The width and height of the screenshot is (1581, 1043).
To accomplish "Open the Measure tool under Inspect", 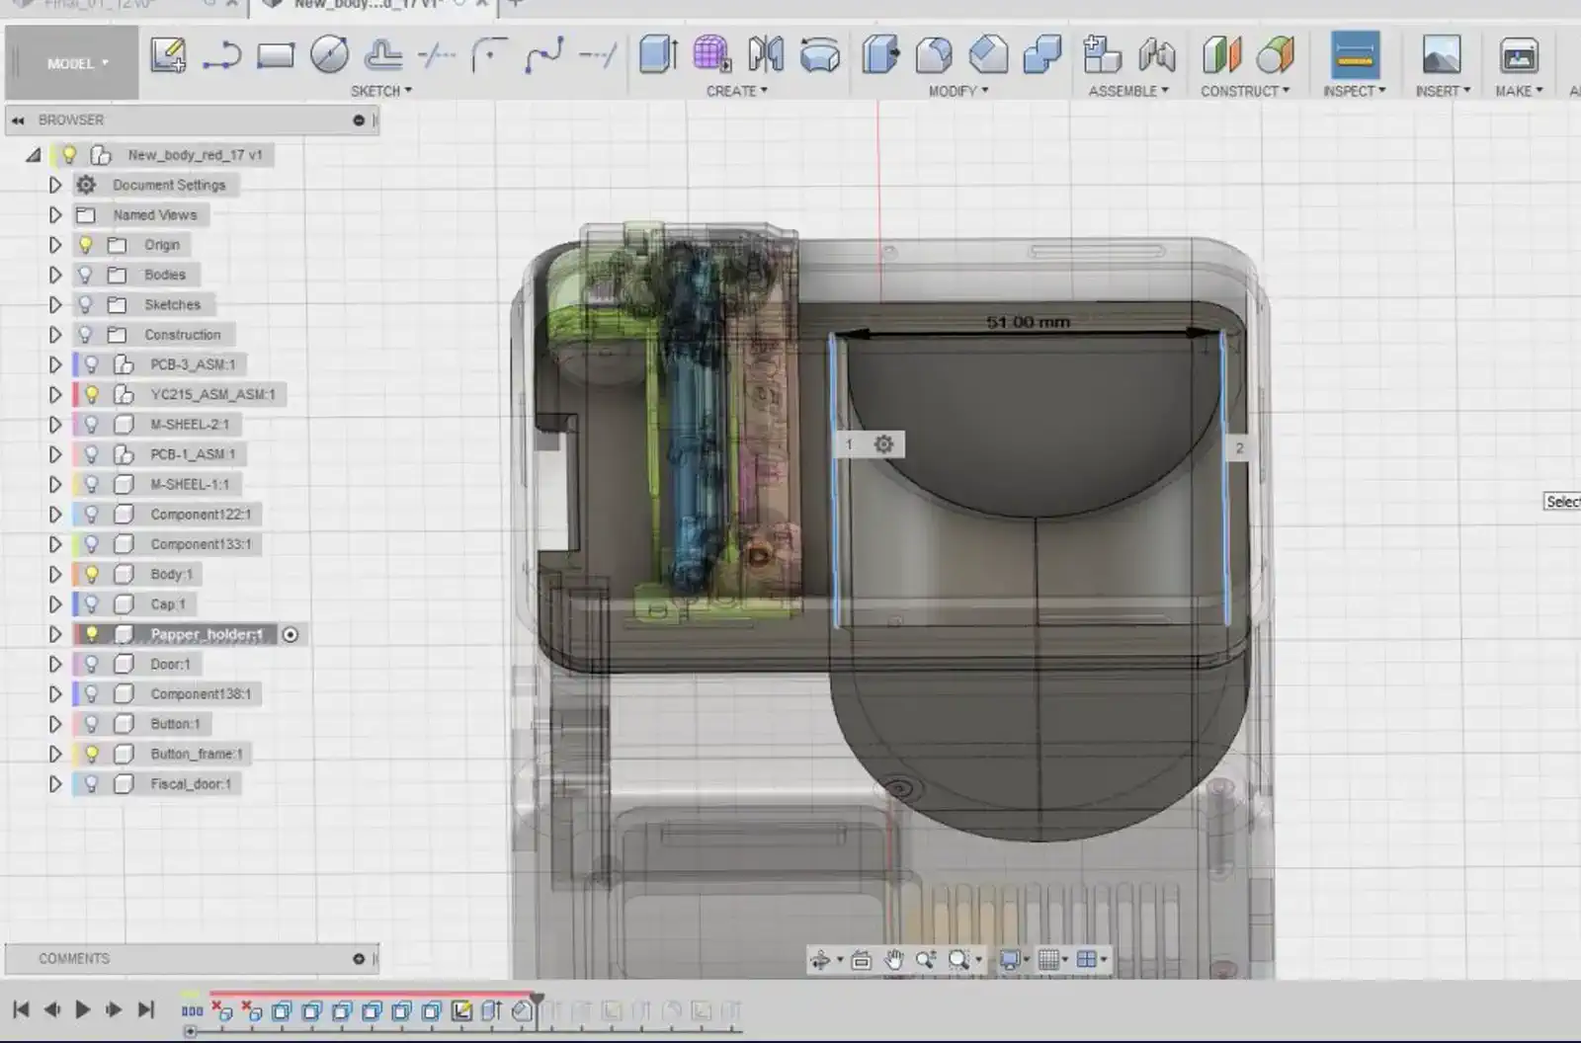I will 1354,55.
